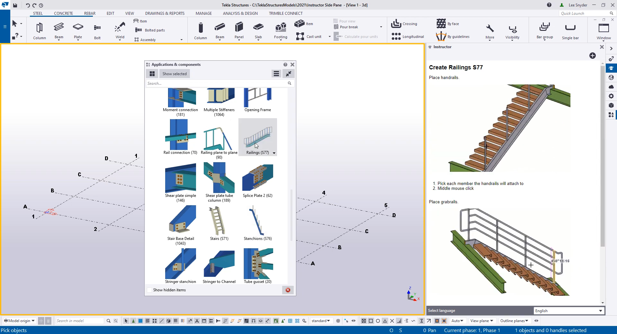
Task: Click the Instructor pane scrollbar
Action: [x=603, y=156]
